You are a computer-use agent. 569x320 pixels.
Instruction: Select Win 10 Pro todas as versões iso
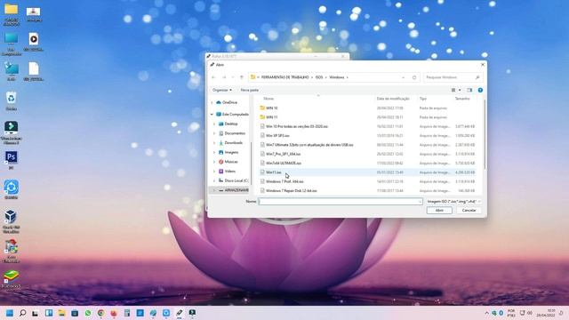click(x=297, y=126)
